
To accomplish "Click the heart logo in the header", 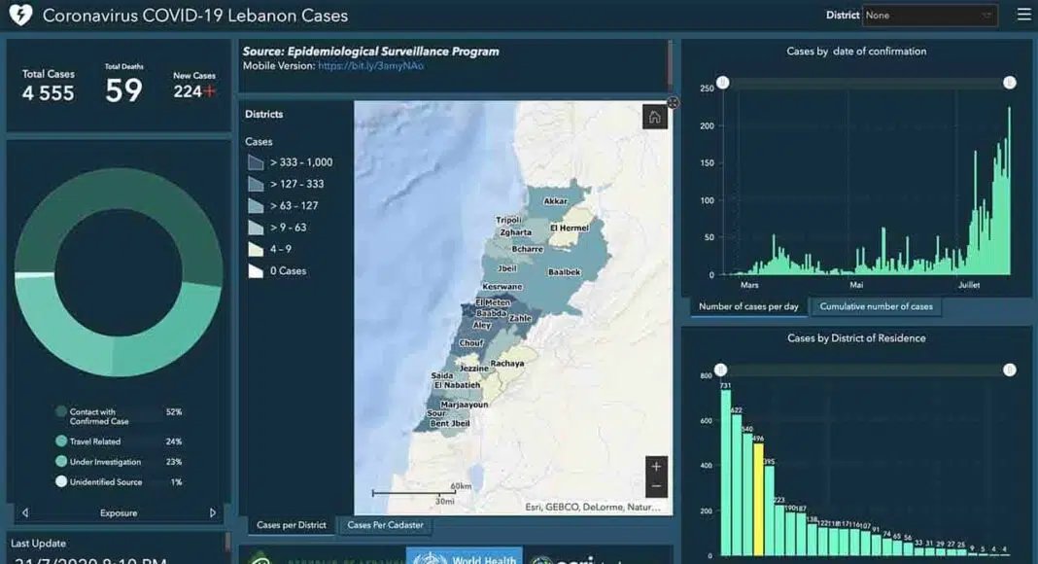I will coord(20,16).
